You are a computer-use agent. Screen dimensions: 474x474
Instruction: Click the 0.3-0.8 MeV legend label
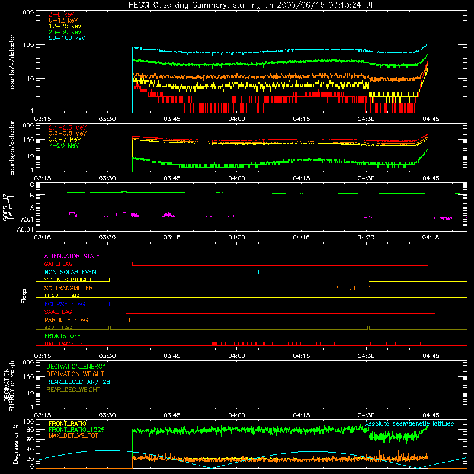[x=68, y=133]
